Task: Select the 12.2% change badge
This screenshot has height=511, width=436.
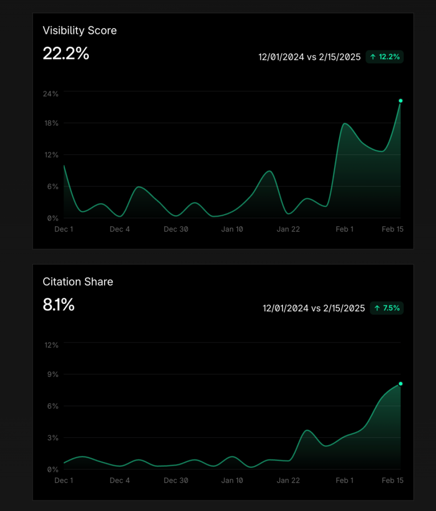Action: click(384, 57)
